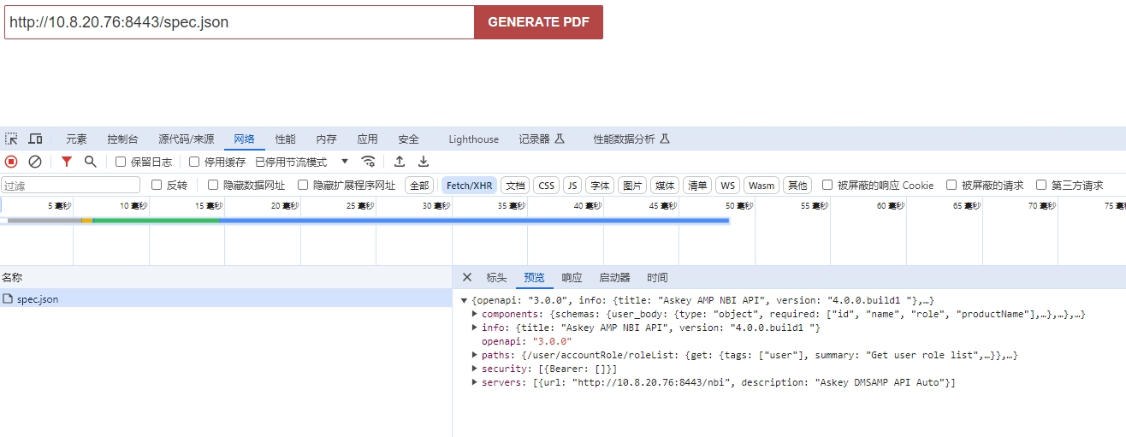1126x437 pixels.
Task: Show the 响应 details tab
Action: [572, 277]
